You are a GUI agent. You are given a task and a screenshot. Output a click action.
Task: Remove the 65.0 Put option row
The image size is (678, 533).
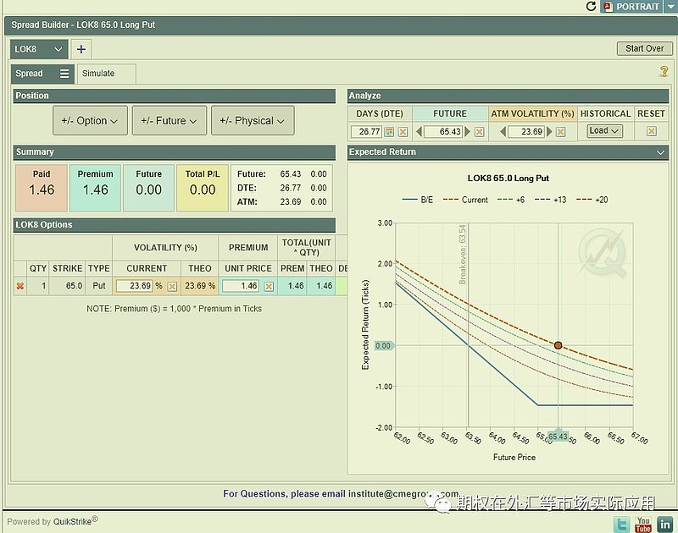pos(19,286)
